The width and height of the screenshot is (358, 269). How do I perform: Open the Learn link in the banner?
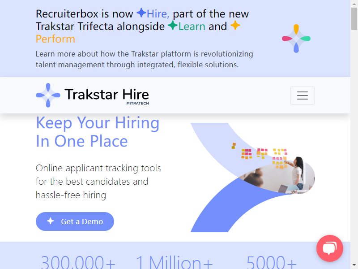coord(192,26)
